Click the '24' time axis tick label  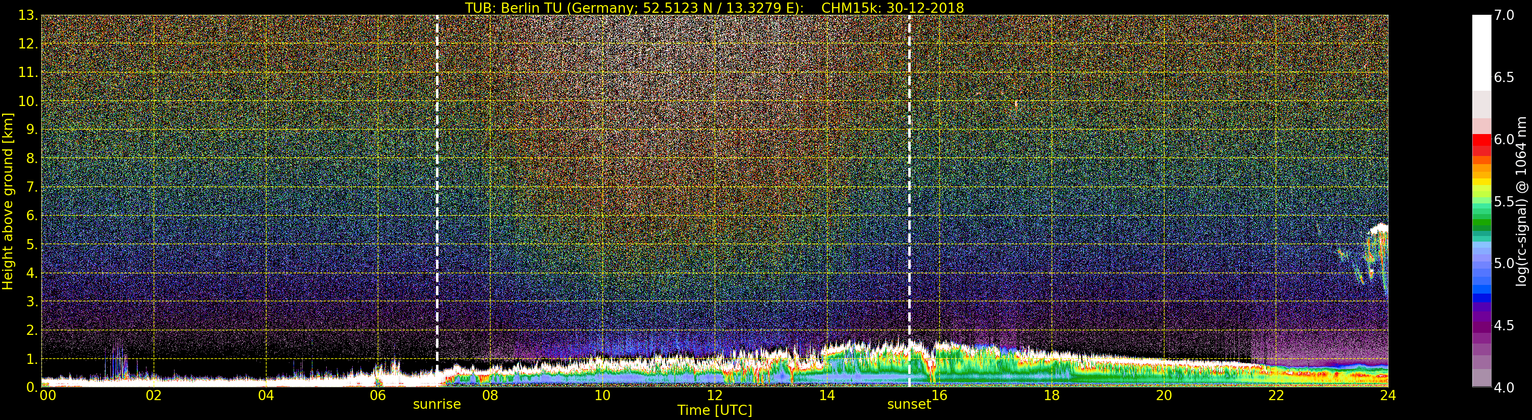click(x=1388, y=395)
